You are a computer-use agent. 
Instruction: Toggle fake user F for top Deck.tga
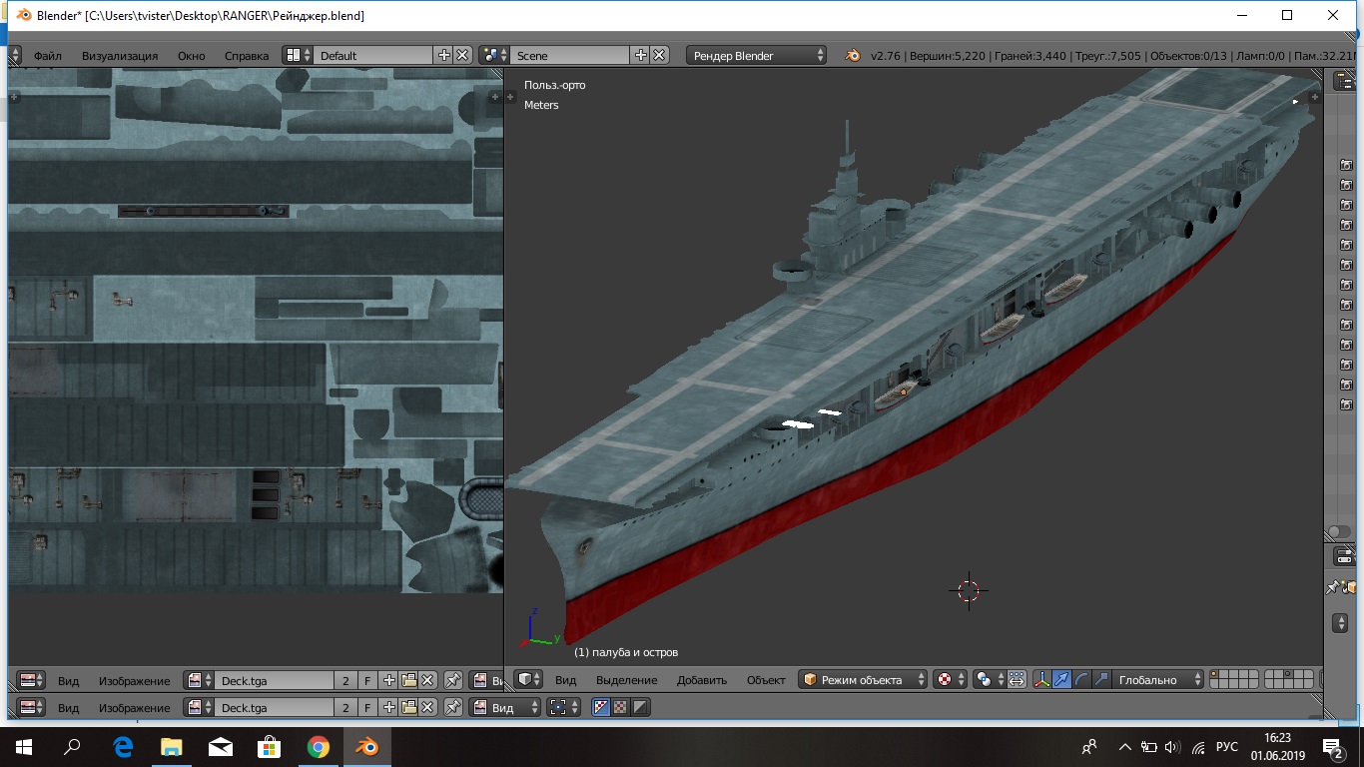pos(367,681)
